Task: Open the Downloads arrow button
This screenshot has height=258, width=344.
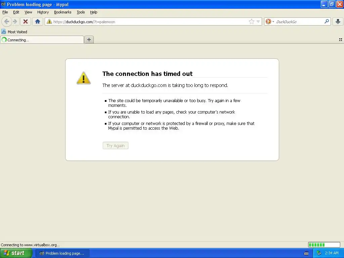Action: coord(338,21)
